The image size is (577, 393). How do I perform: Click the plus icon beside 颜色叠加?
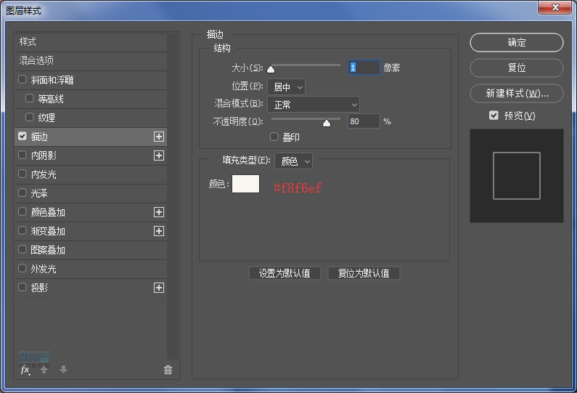coord(159,212)
